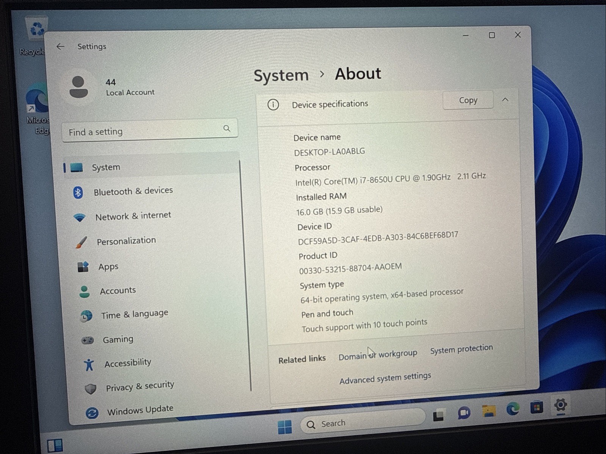Click the About page title

[x=358, y=73]
